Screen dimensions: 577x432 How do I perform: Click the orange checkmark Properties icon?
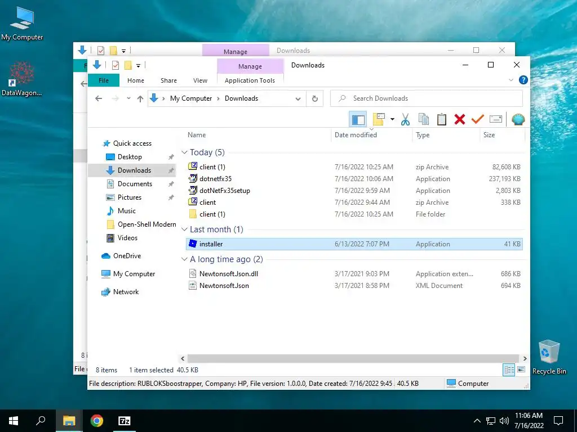coord(478,119)
